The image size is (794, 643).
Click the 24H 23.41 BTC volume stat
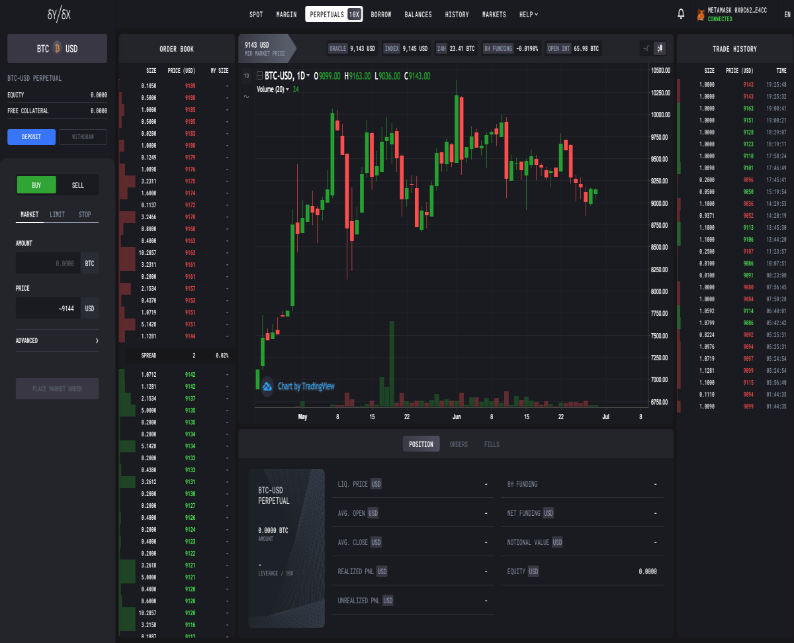[456, 48]
